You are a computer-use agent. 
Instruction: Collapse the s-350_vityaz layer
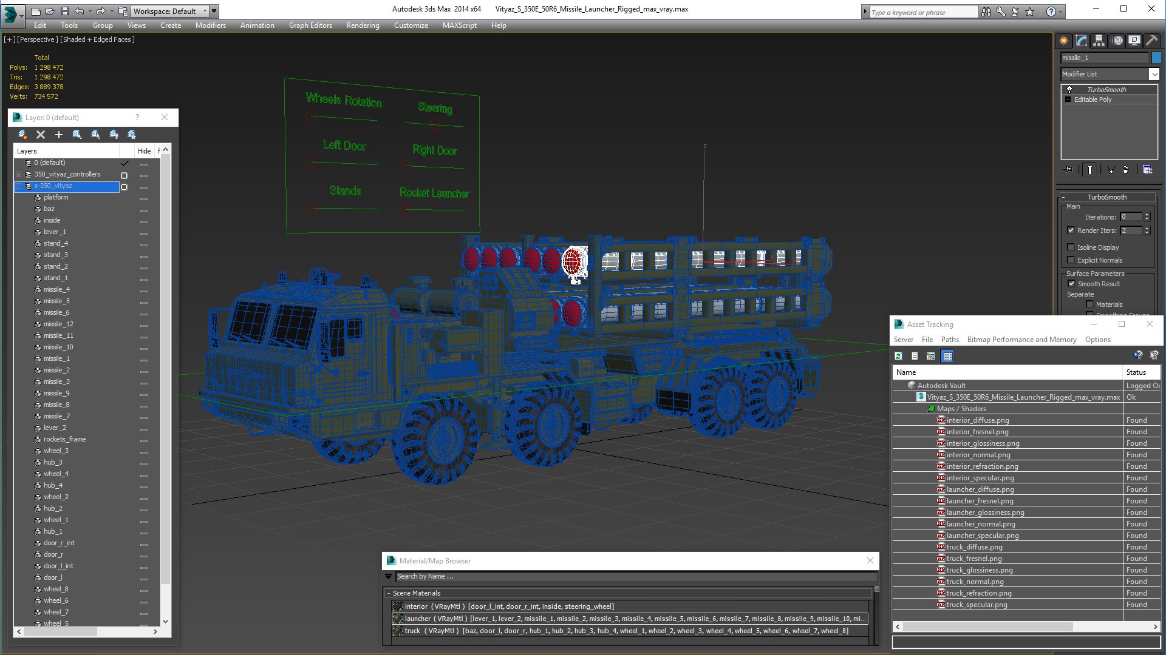click(19, 186)
